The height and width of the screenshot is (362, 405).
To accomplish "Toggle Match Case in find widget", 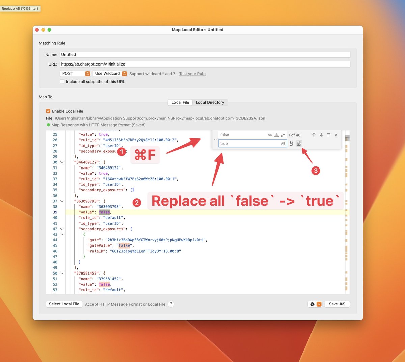I will pos(270,135).
